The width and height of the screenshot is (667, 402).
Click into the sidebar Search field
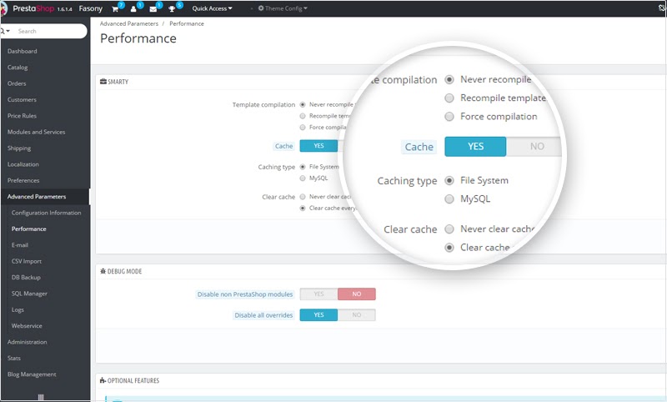coord(50,31)
